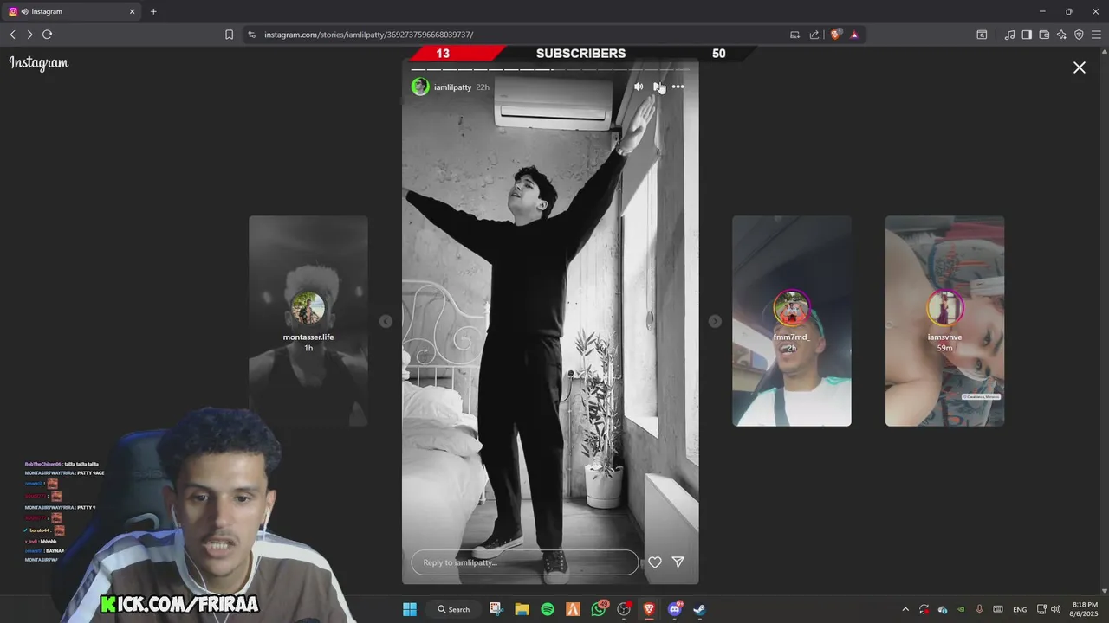
Task: Click the microphone tray icon
Action: [979, 609]
